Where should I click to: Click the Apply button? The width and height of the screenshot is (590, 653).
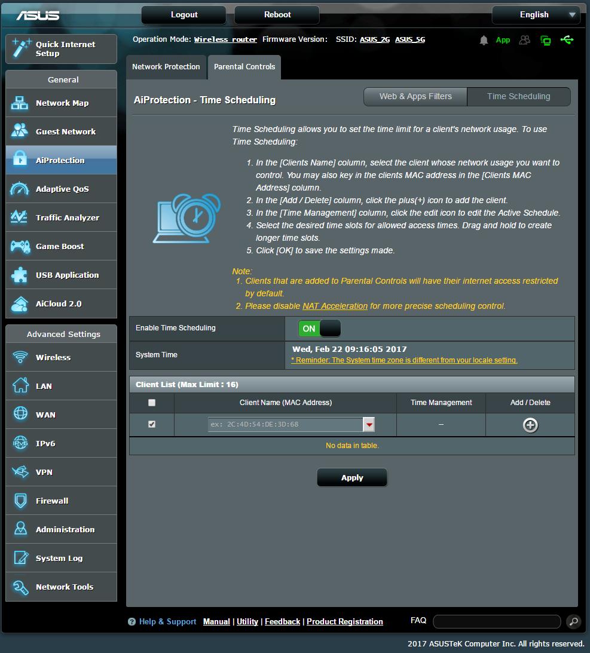[352, 478]
